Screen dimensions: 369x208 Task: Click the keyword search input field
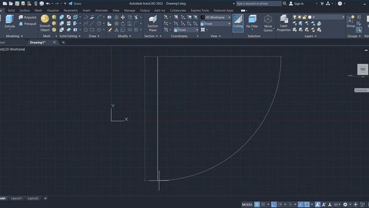259,3
